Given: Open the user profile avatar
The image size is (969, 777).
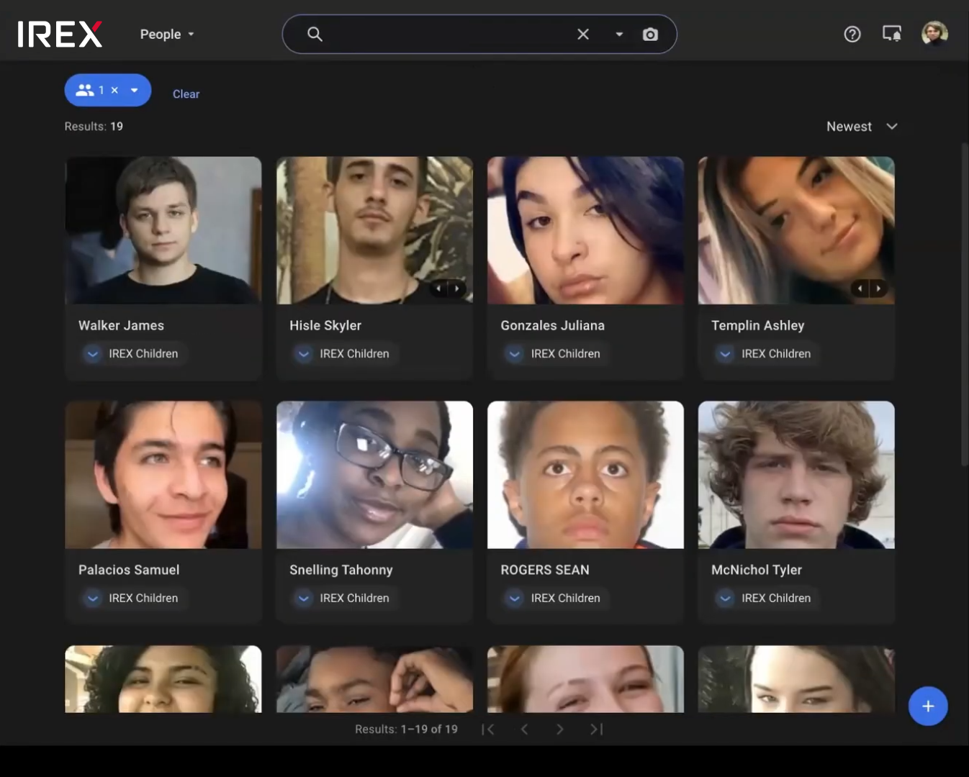Looking at the screenshot, I should [934, 34].
